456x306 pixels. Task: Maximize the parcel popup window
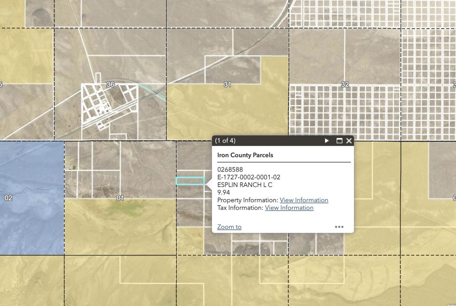pos(339,141)
